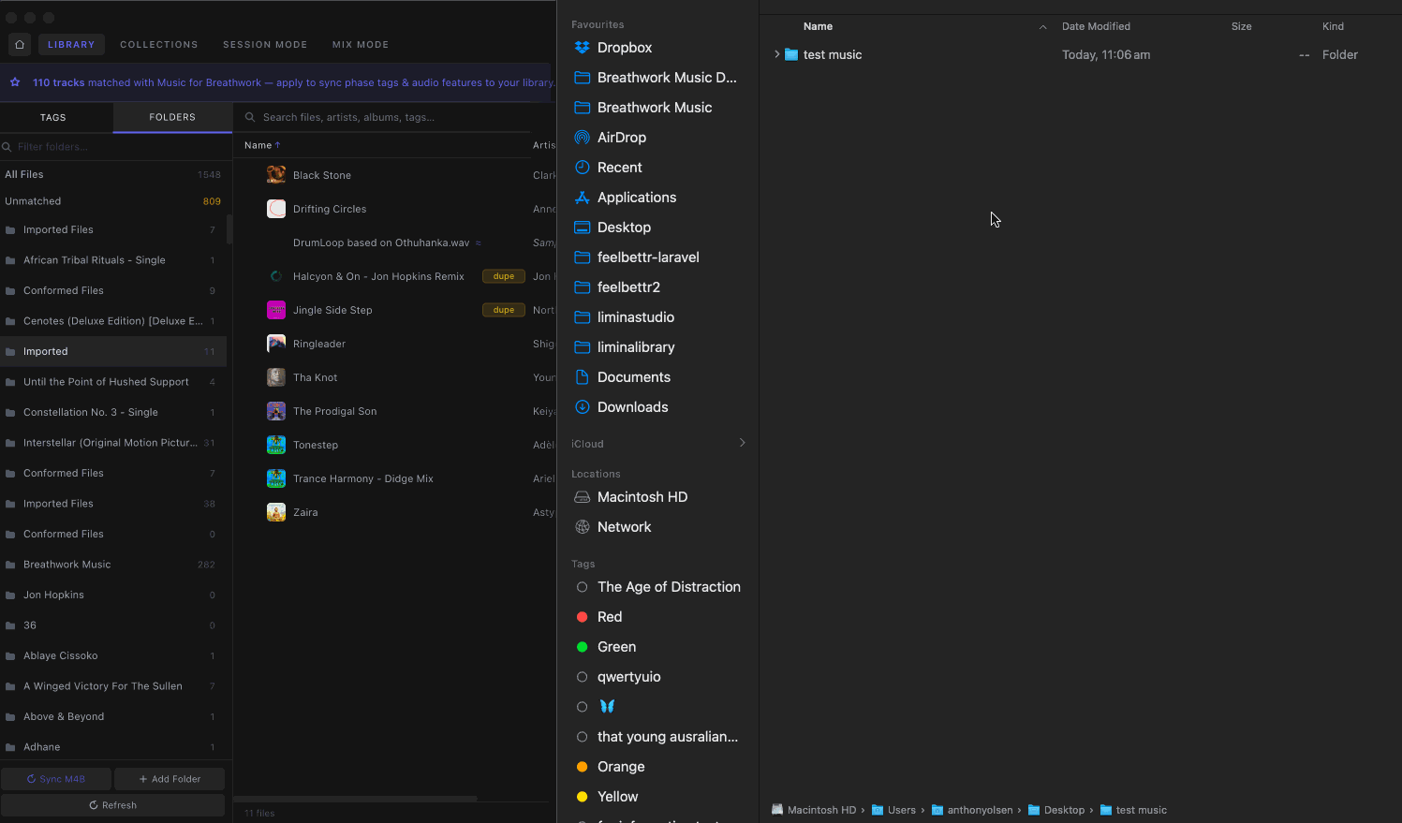Click the search magnifier icon
Viewport: 1402px width, 823px height.
coord(250,117)
